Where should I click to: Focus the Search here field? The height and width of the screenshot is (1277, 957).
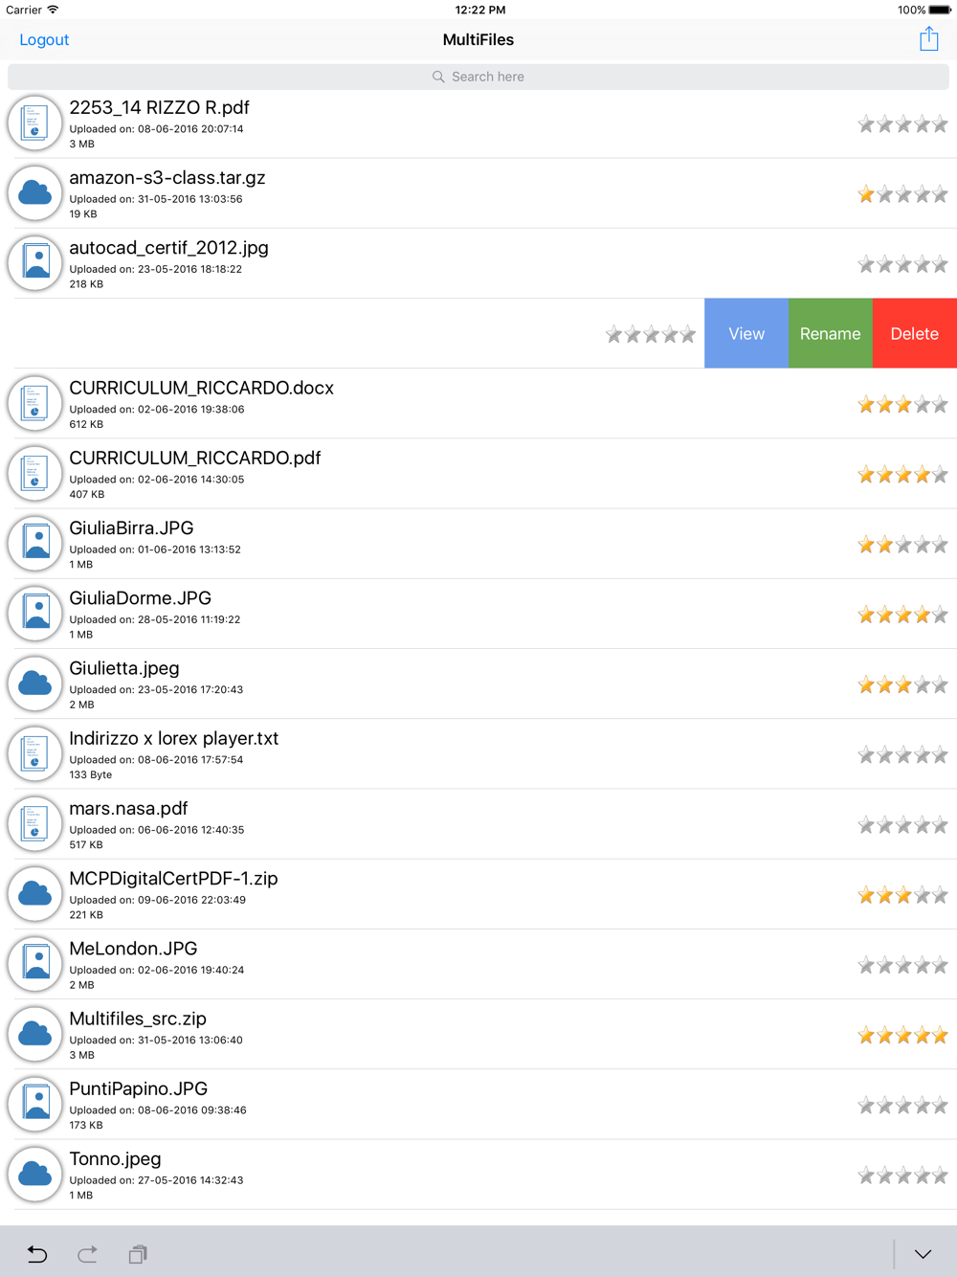[x=478, y=77]
